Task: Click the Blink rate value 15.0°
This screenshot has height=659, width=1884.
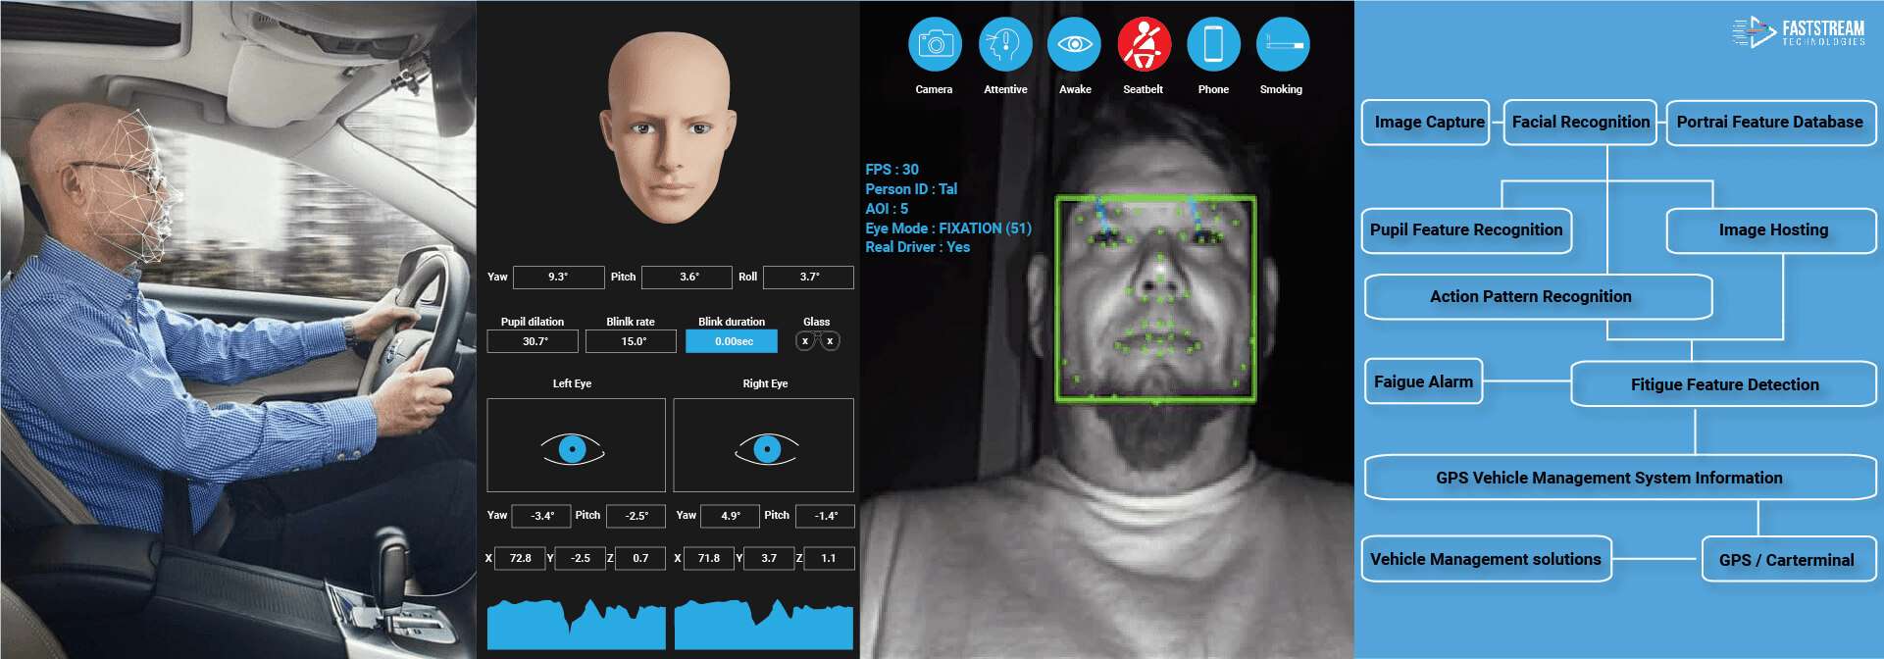Action: click(631, 341)
